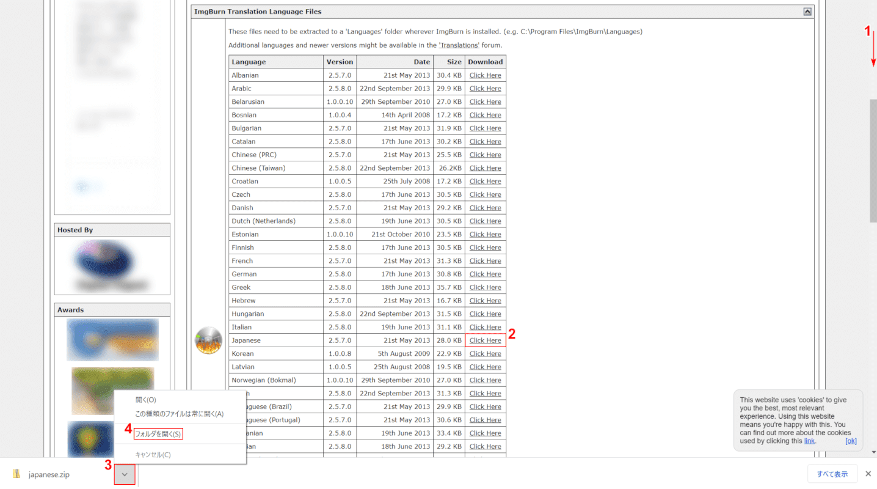Download the French language file

point(486,261)
